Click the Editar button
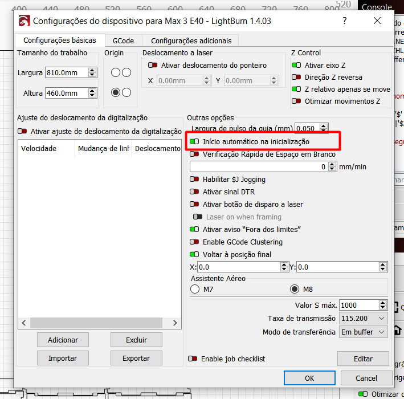The image size is (404, 399). tap(363, 359)
